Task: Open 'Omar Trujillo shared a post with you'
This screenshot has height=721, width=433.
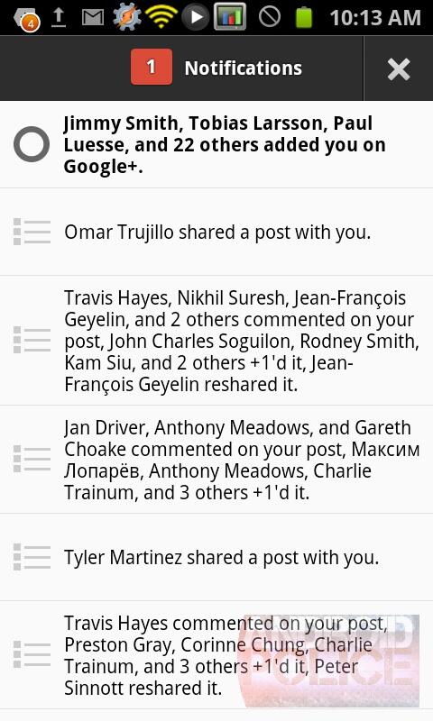Action: 216,232
